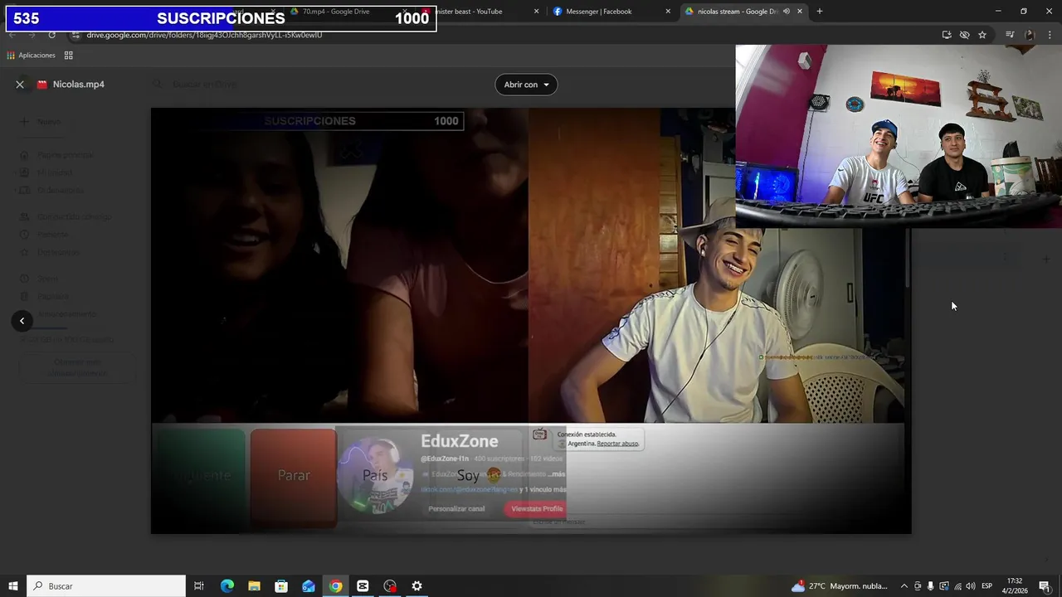Open the red circular app in the taskbar

point(390,586)
